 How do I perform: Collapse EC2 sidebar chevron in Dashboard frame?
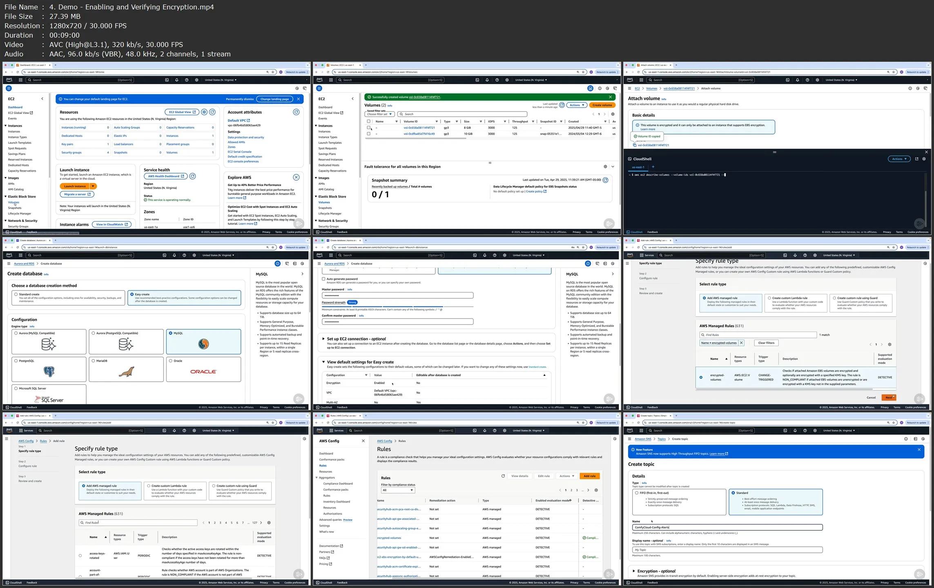[x=42, y=99]
